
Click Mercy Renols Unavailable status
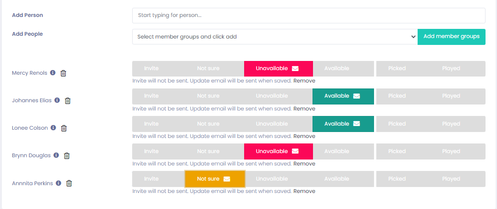coord(278,68)
